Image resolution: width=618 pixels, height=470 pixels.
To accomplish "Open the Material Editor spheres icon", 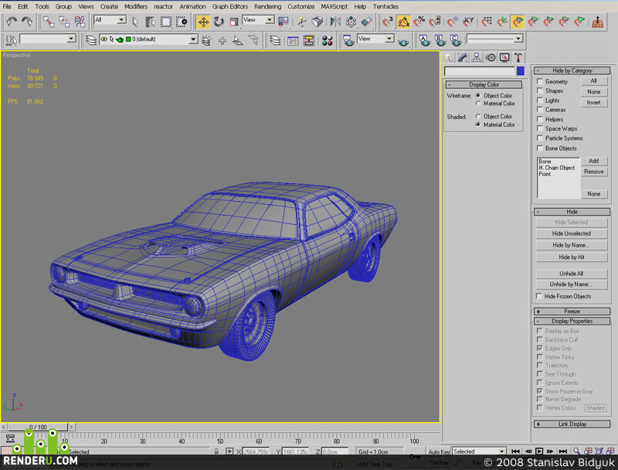I will [327, 41].
